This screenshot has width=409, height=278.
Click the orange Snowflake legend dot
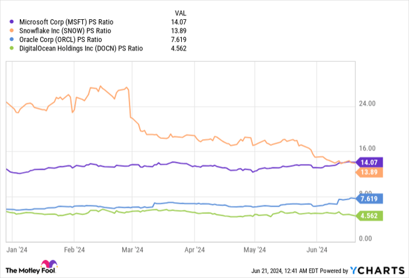coord(12,30)
